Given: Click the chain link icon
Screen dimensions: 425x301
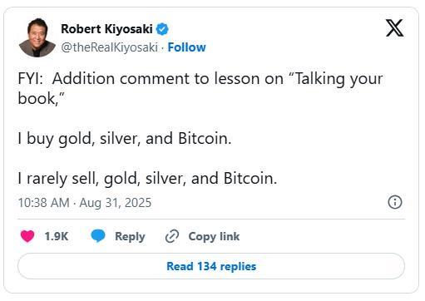Looking at the screenshot, I should (172, 236).
